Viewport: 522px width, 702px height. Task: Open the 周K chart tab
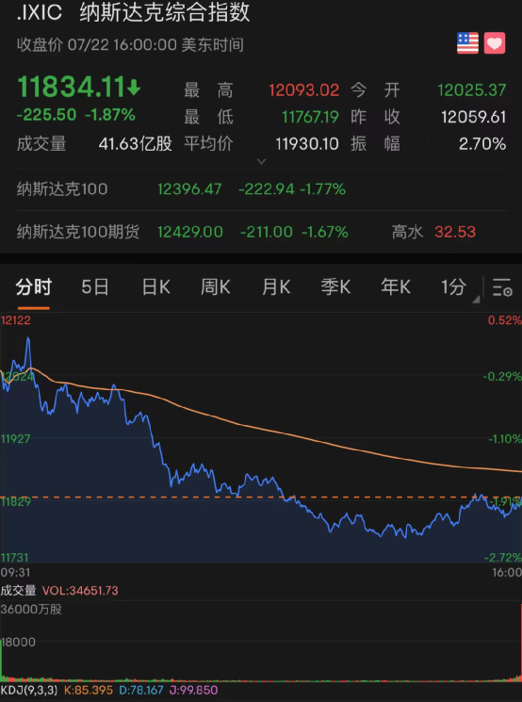(x=216, y=287)
